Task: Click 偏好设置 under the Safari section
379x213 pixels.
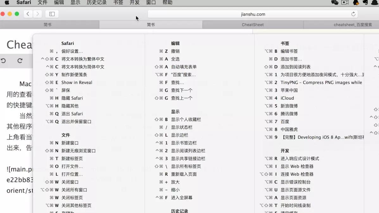Action: 72,51
